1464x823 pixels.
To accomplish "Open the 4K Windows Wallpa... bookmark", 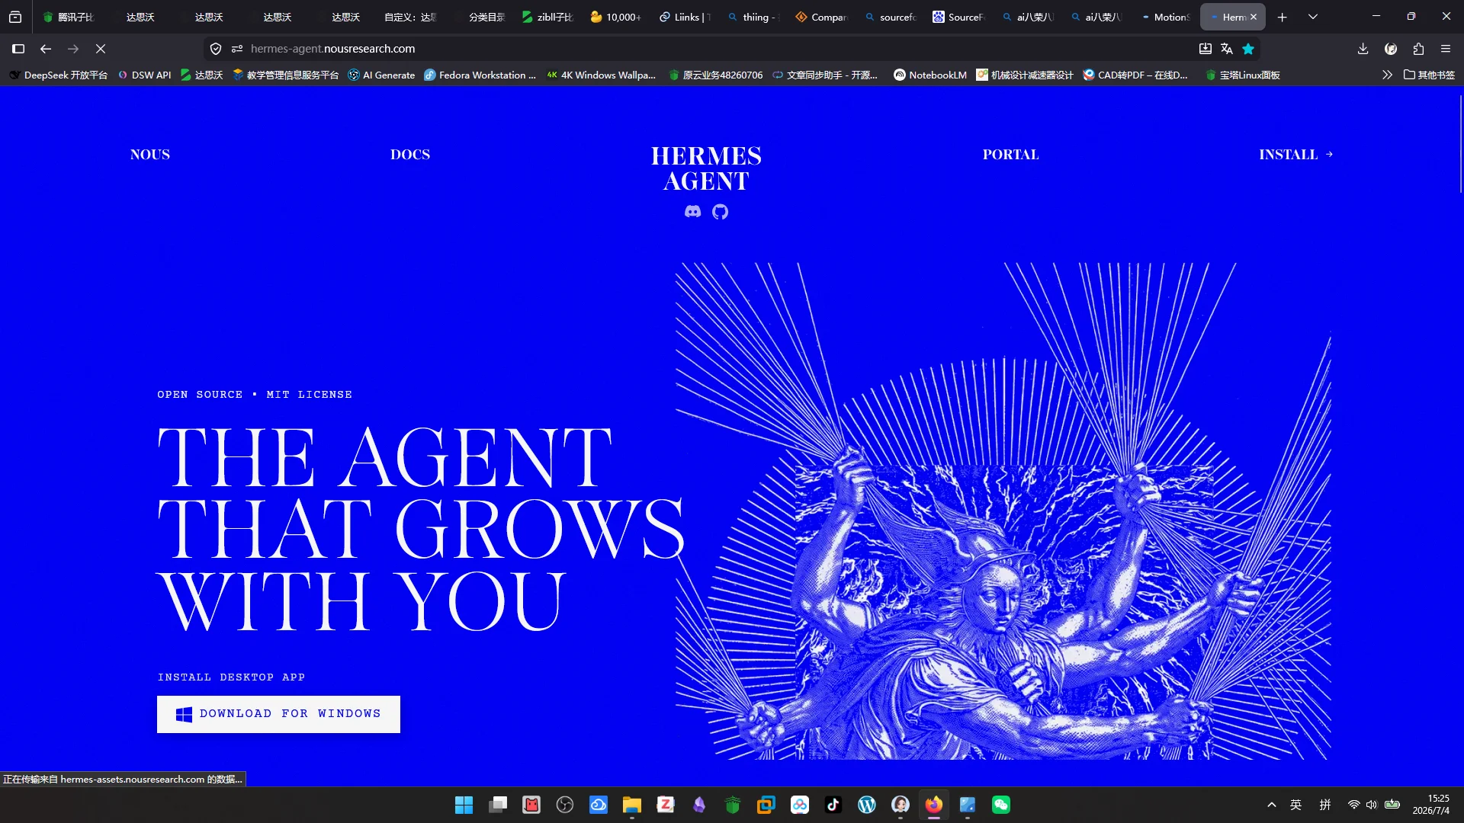I will [x=601, y=75].
